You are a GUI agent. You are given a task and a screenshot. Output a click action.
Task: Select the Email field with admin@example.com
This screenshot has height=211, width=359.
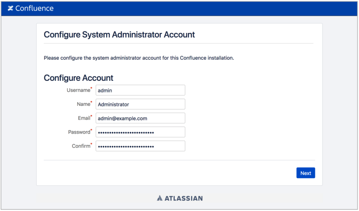point(140,118)
